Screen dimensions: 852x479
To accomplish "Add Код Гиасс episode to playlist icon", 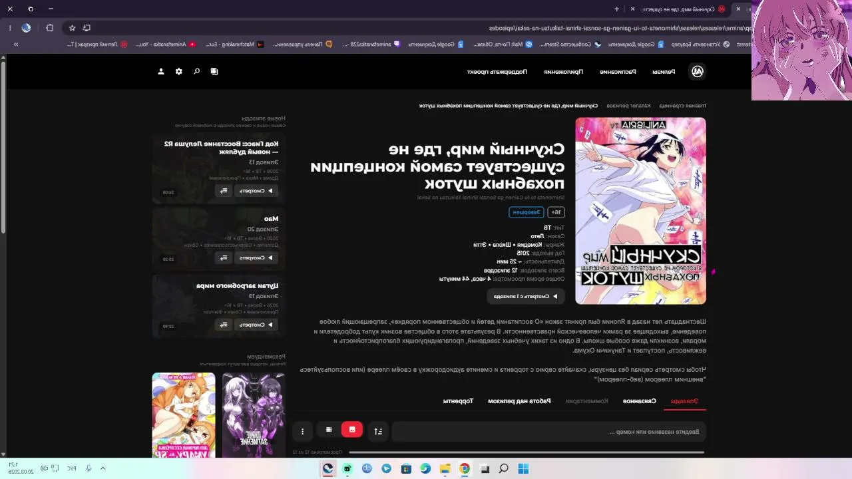I will point(224,191).
